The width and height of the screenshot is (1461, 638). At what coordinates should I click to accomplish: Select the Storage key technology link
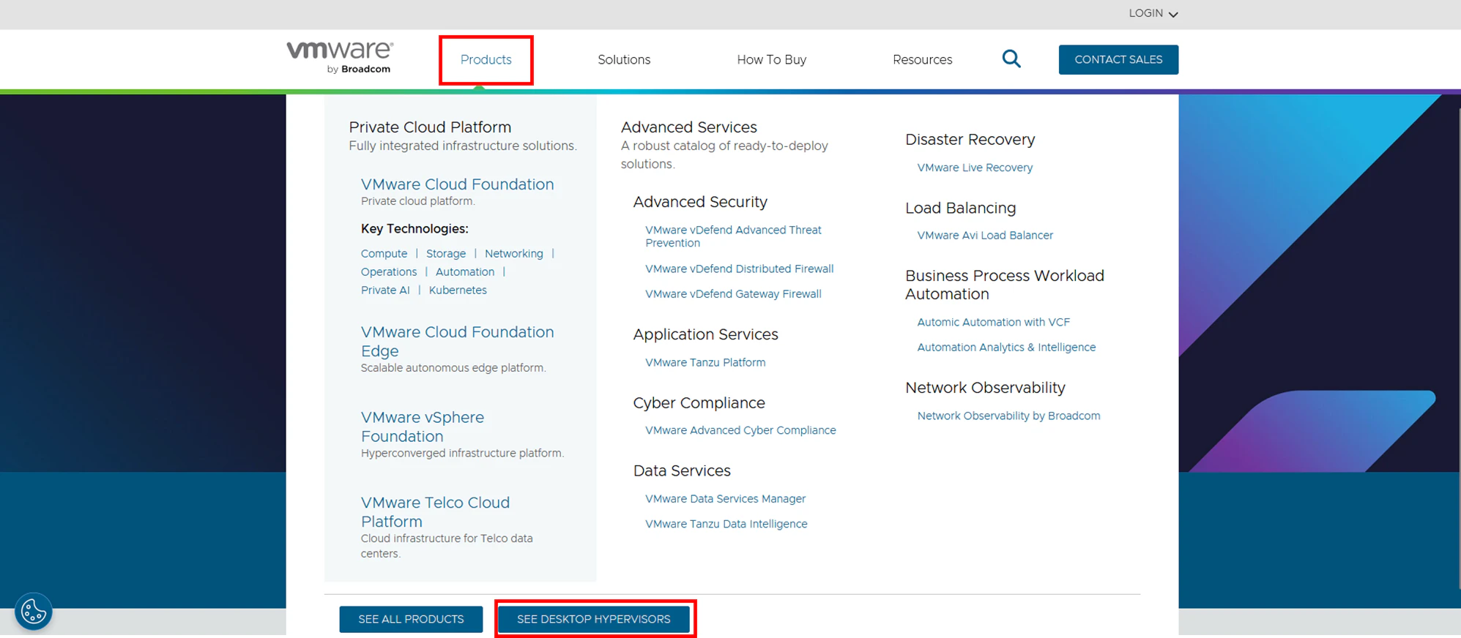[446, 254]
